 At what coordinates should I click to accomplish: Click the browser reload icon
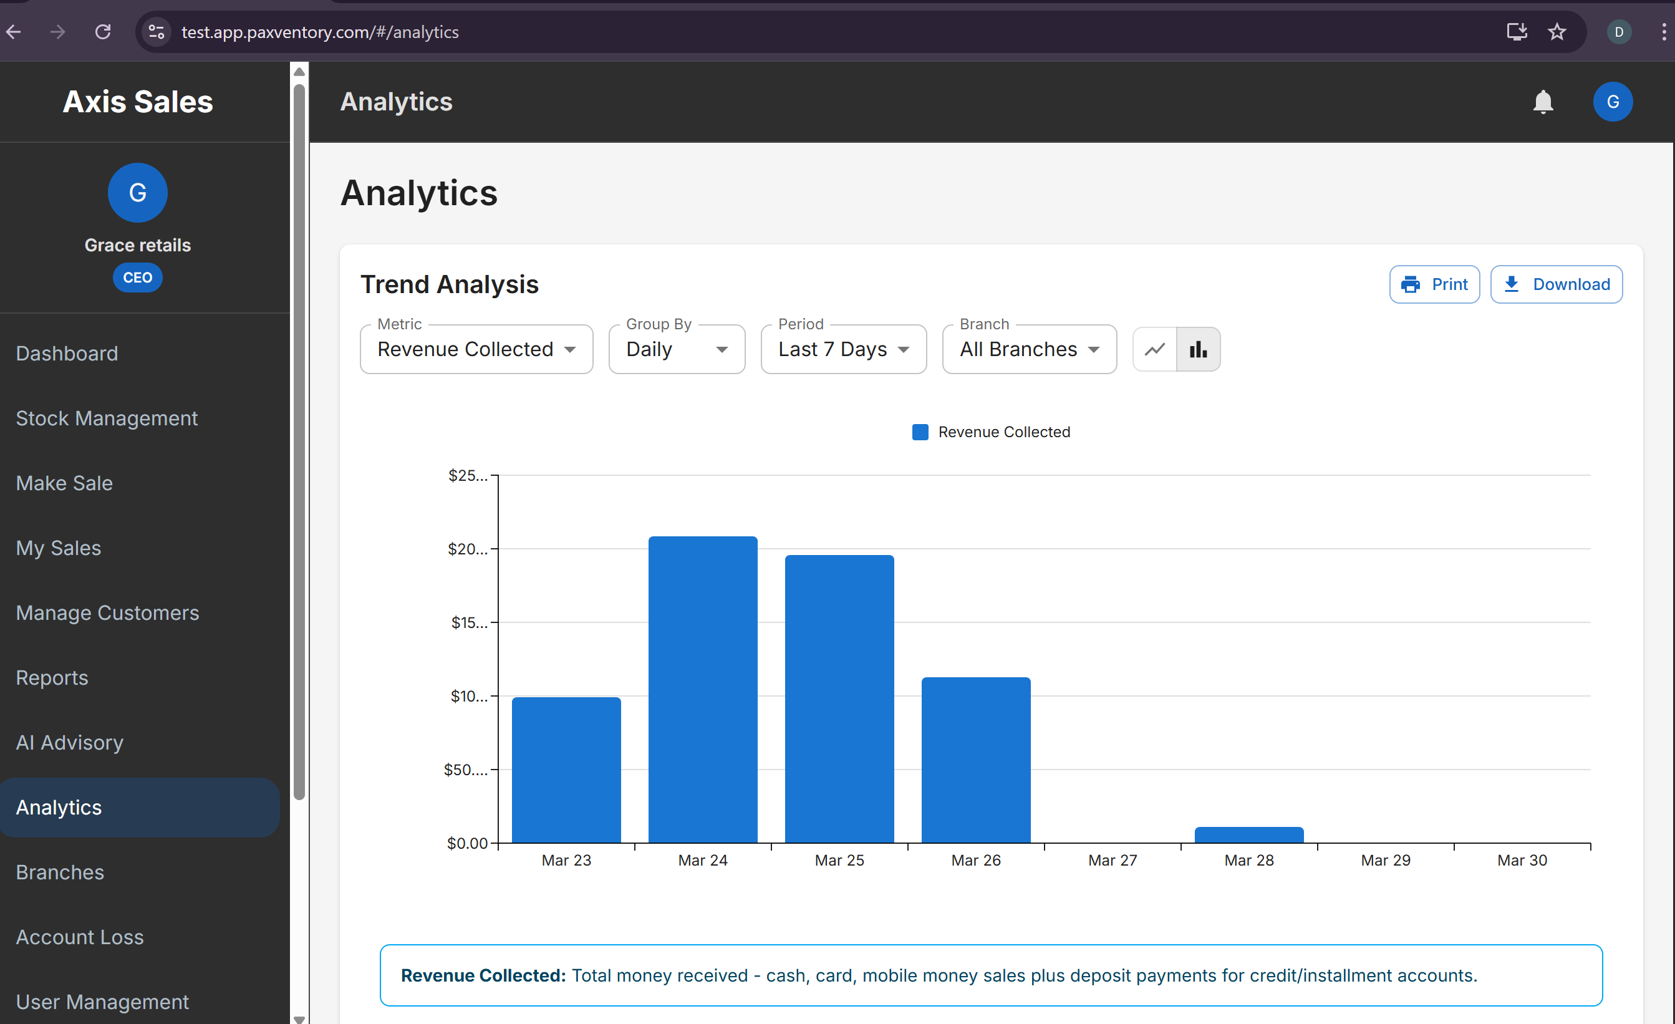click(103, 32)
